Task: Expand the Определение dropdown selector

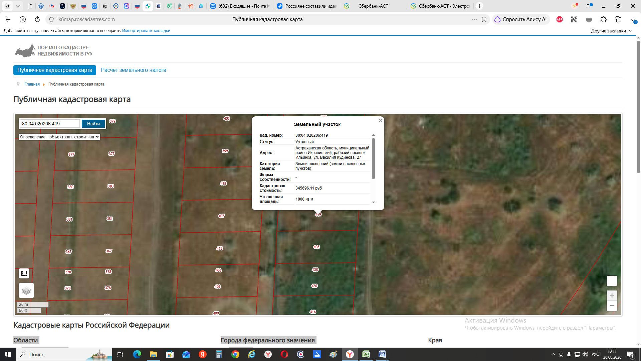Action: 74,137
